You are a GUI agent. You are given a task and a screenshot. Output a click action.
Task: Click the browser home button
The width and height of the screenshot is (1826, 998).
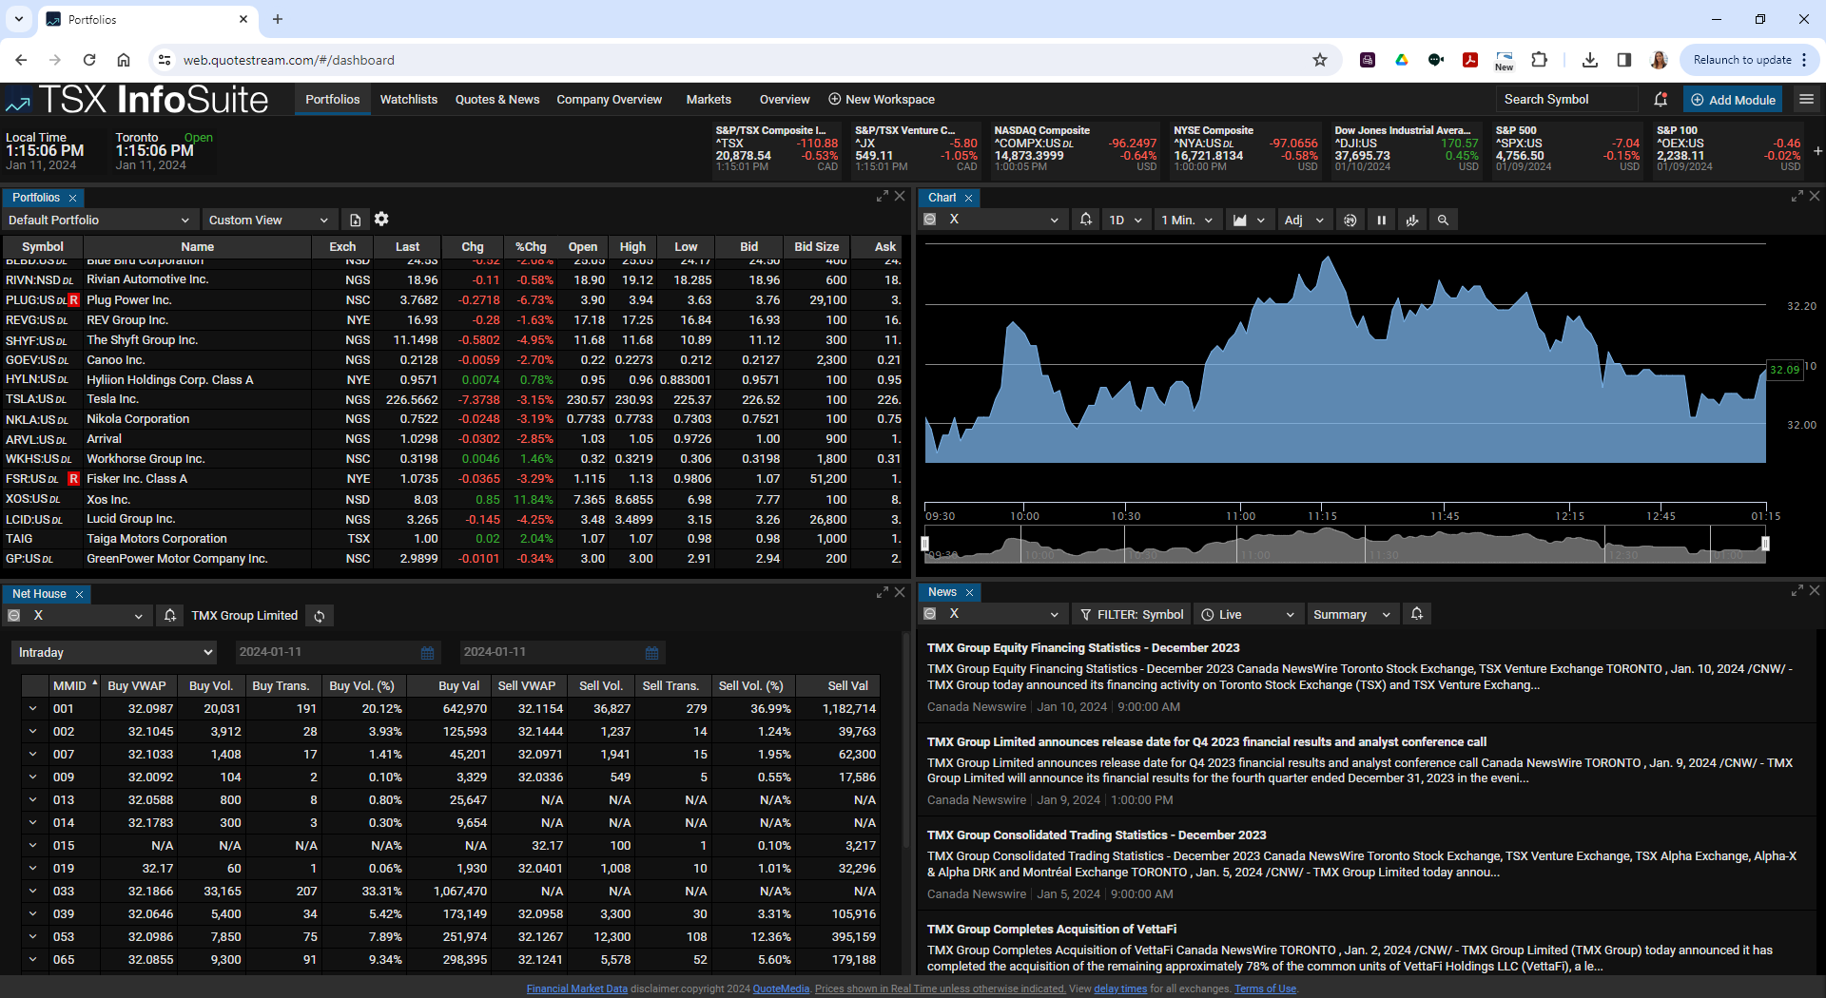pyautogui.click(x=124, y=60)
